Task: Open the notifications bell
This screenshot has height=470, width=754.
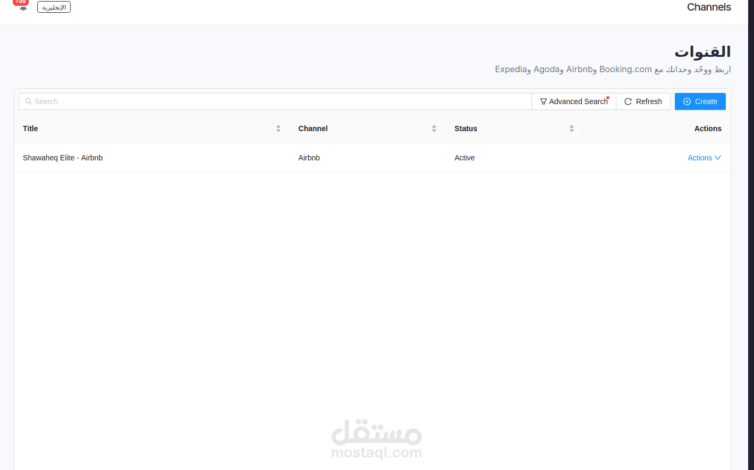Action: 23,8
